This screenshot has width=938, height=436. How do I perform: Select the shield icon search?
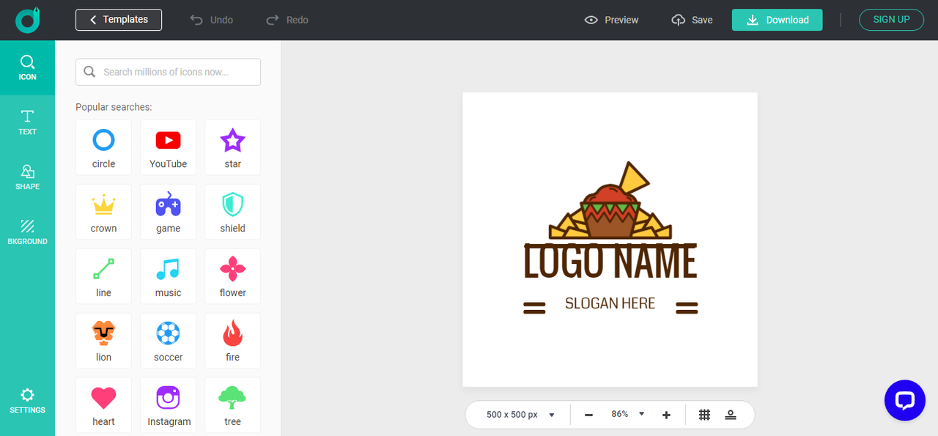click(232, 212)
